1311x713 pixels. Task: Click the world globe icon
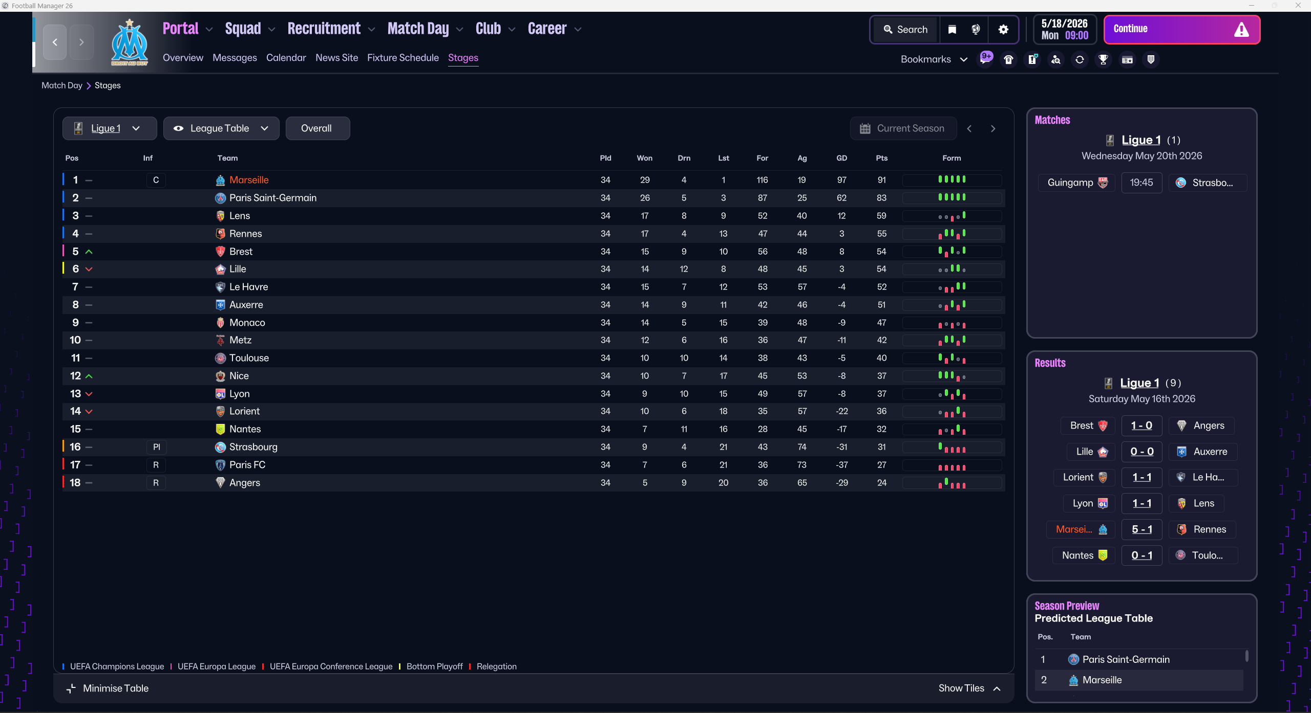tap(976, 30)
